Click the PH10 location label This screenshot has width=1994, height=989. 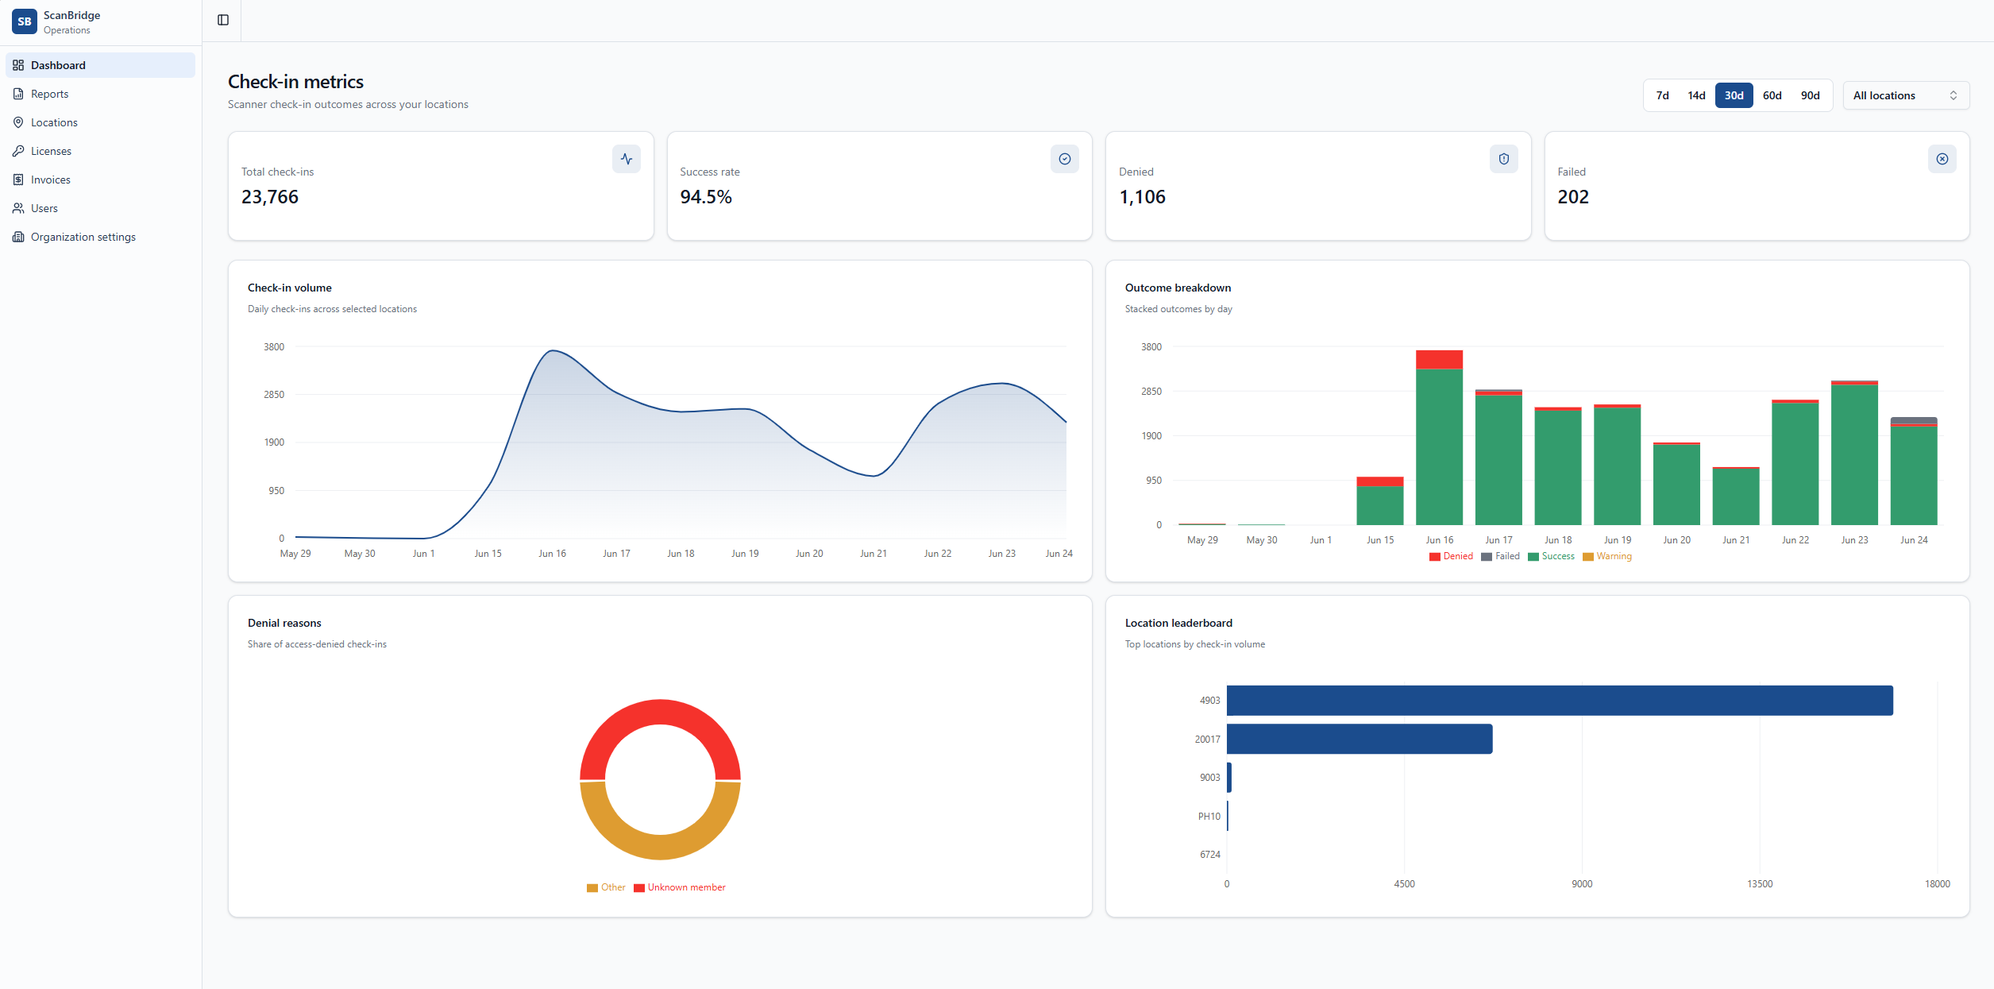point(1209,817)
